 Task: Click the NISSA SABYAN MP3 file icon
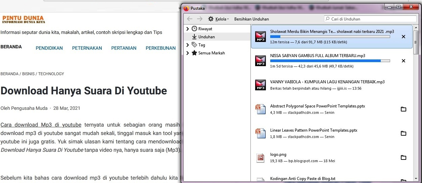point(261,61)
